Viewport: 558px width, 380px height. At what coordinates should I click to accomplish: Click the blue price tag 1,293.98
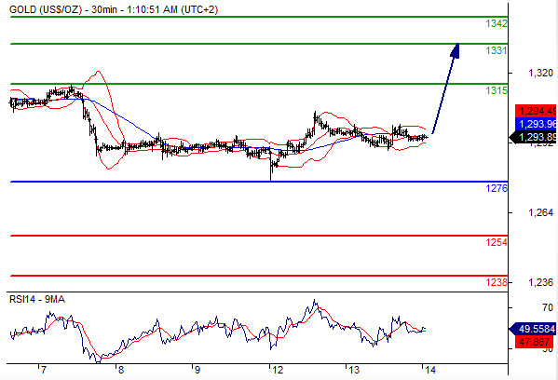coord(536,124)
